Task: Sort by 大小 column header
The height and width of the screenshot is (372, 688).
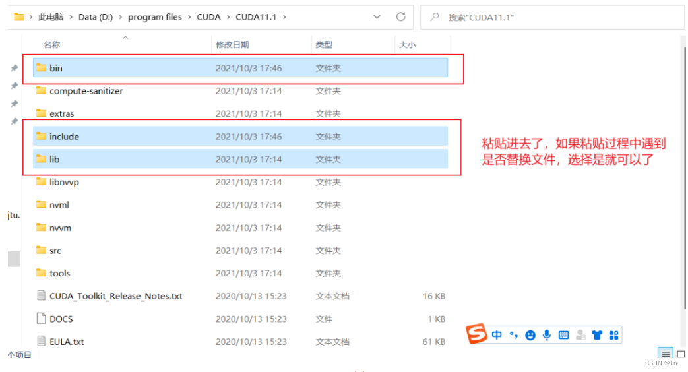Action: click(407, 44)
